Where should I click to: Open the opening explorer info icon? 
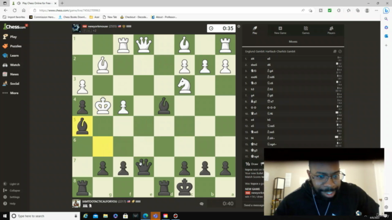point(340,51)
